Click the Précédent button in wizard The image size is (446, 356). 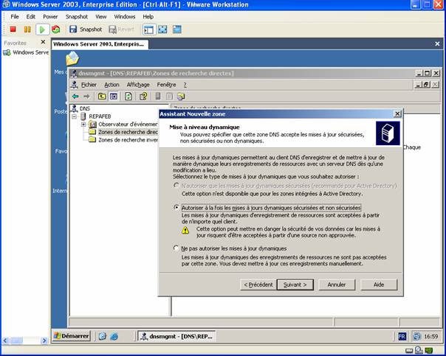258,285
